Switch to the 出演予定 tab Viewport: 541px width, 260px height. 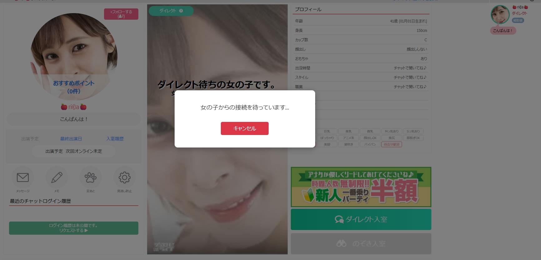click(30, 139)
